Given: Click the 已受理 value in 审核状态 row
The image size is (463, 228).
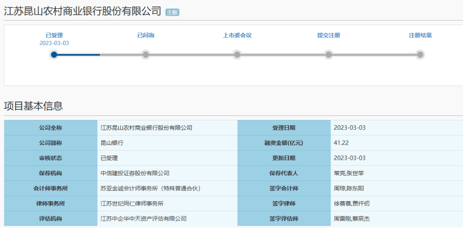Looking at the screenshot, I should point(109,158).
